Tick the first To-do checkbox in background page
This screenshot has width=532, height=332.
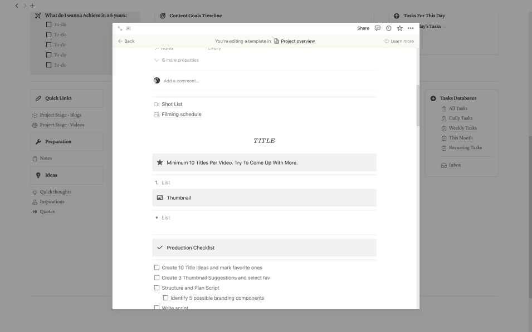point(48,24)
